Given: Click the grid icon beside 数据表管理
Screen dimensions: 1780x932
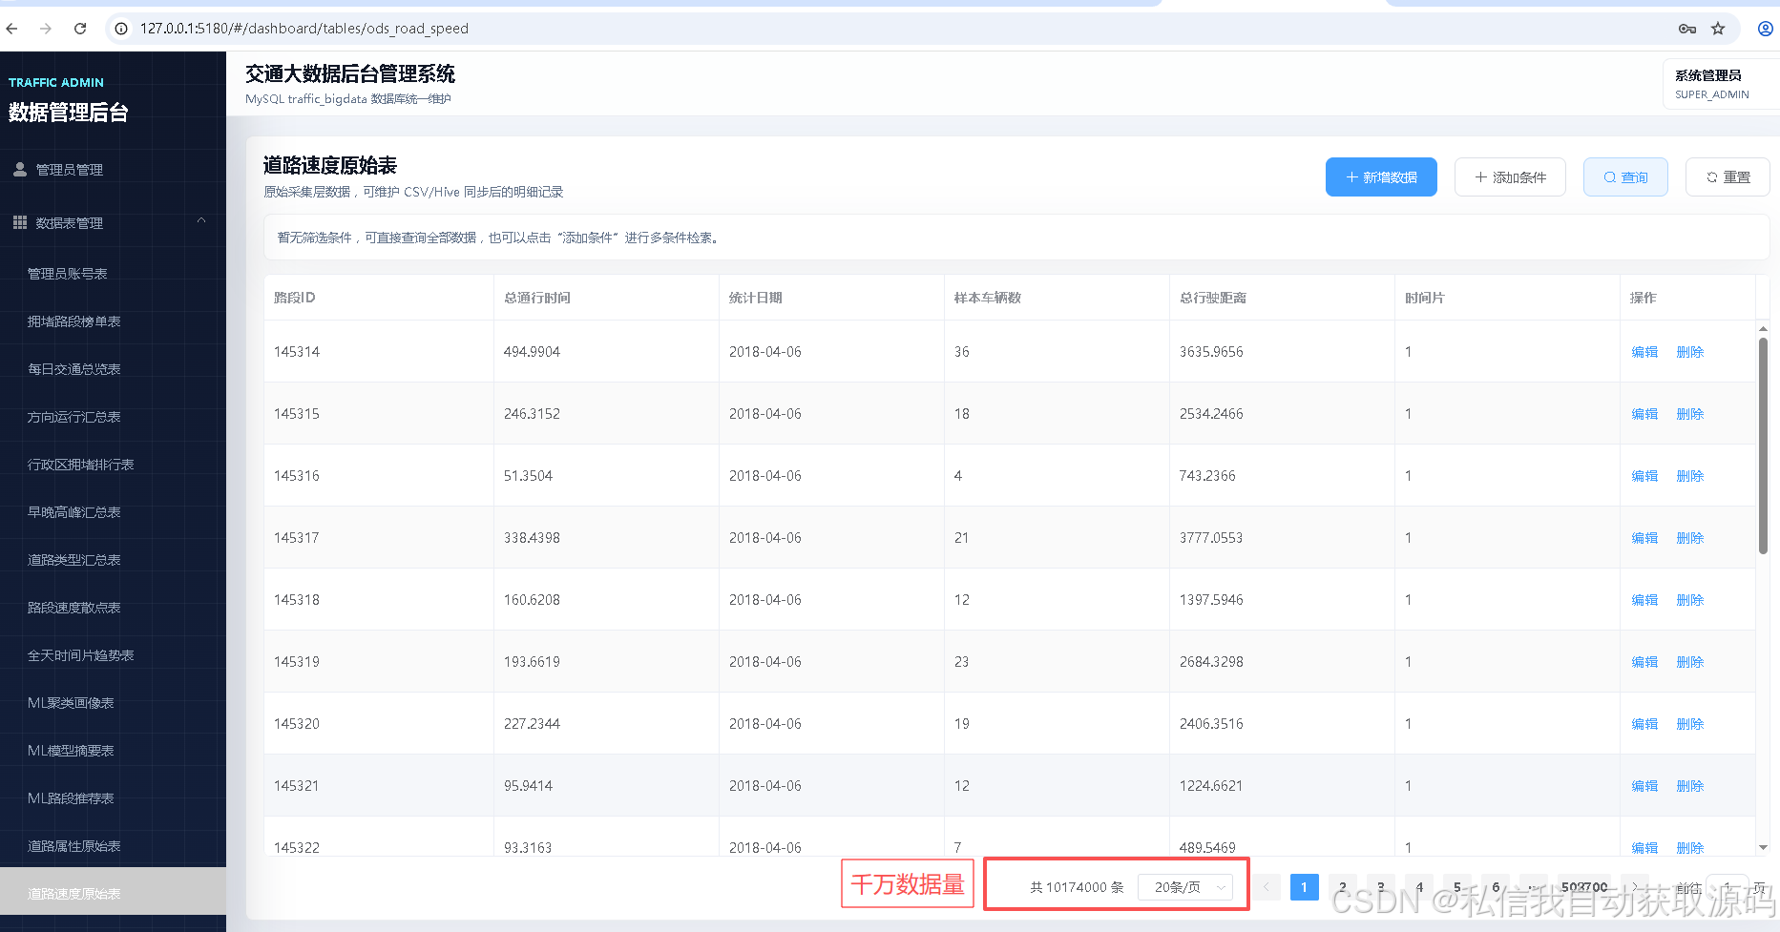Looking at the screenshot, I should [x=20, y=222].
